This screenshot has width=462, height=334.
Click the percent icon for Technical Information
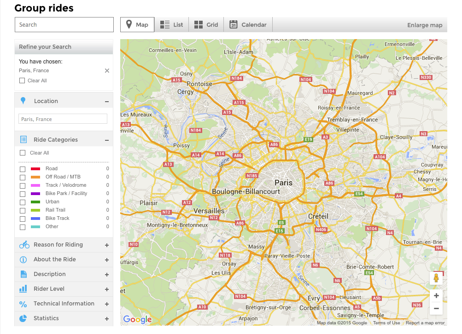(23, 304)
